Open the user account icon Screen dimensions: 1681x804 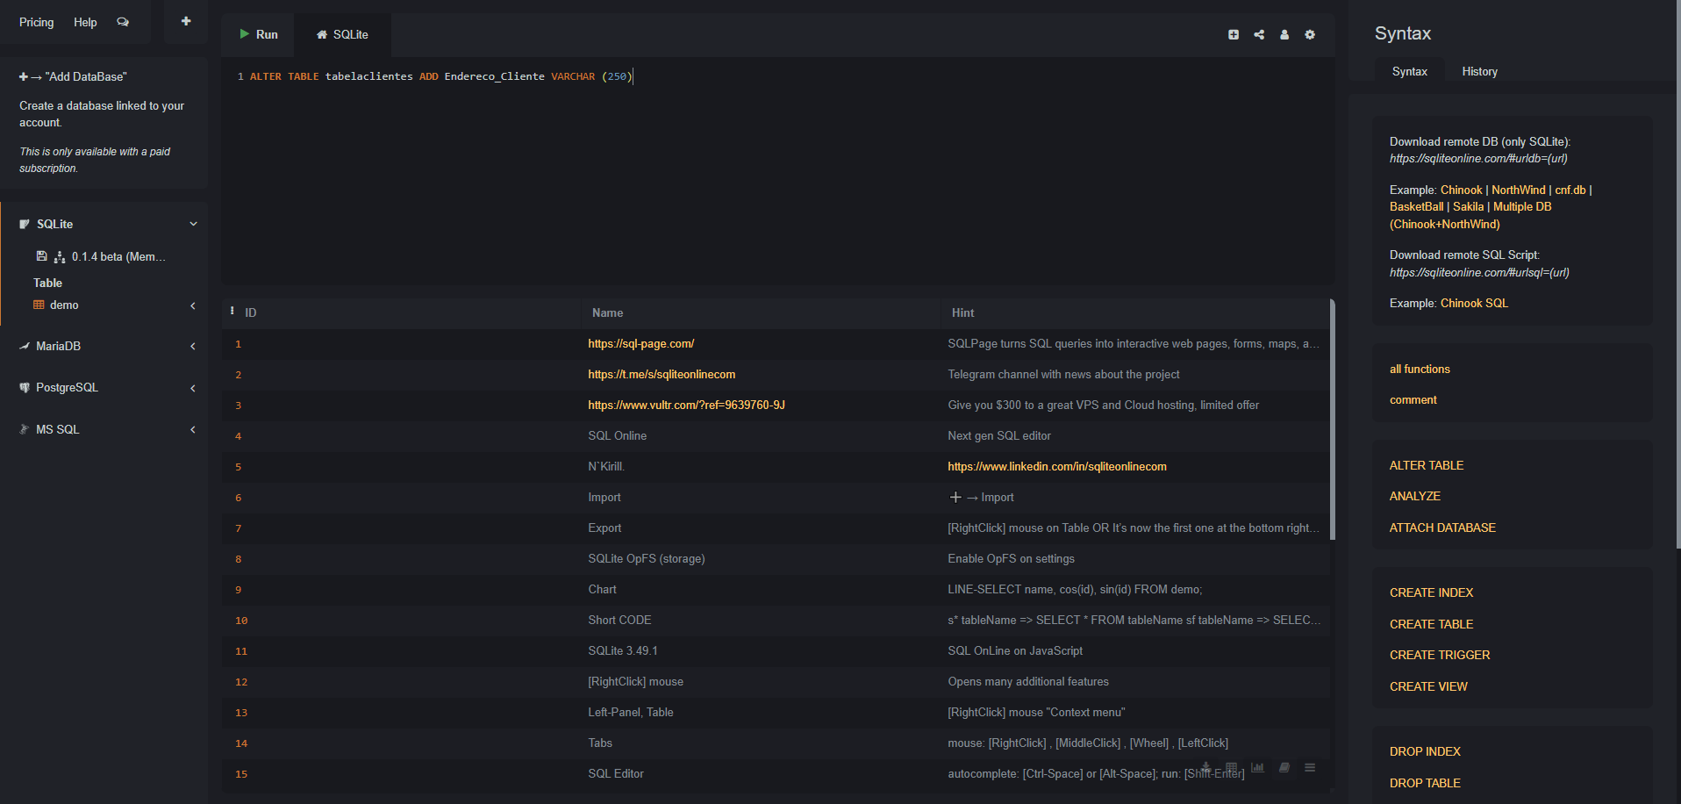coord(1284,34)
